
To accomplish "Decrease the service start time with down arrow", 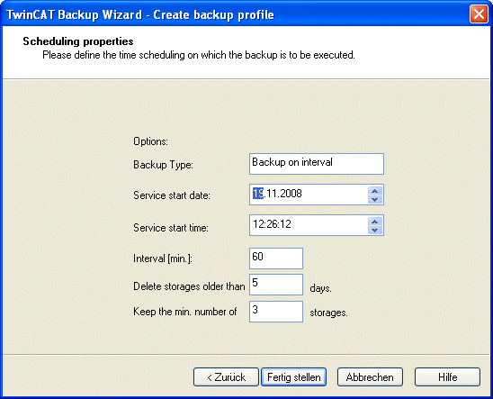I will click(x=375, y=230).
